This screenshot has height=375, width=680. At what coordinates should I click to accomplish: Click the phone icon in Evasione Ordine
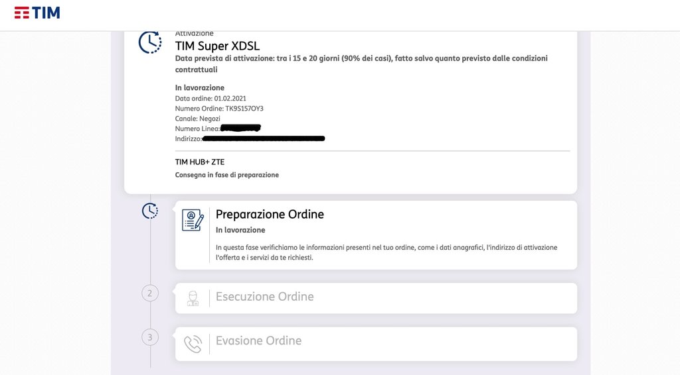point(193,345)
